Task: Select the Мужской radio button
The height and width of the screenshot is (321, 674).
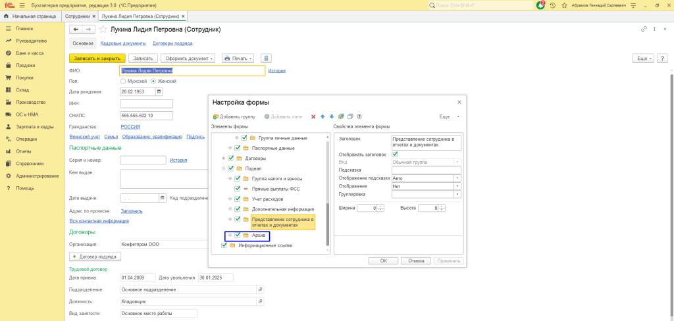Action: [123, 81]
